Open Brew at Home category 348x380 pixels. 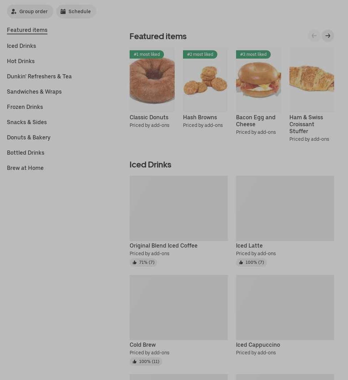[25, 168]
